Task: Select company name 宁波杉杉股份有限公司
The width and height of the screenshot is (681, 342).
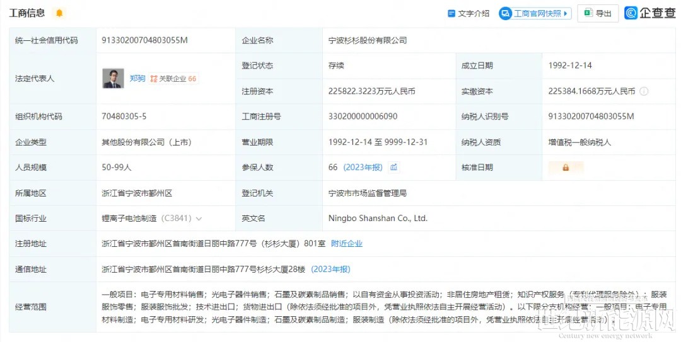Action: (368, 40)
